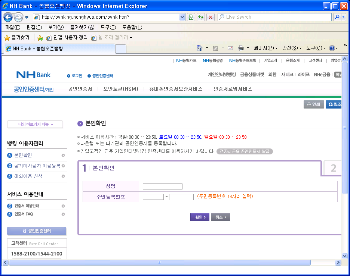Open the 연결 사용자 정의 favorites link
This screenshot has width=350, height=276.
[67, 38]
